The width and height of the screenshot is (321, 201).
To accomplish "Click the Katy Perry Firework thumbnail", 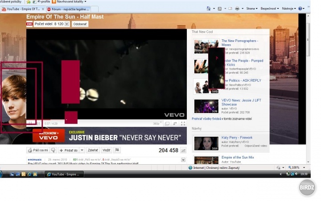I will (206, 143).
